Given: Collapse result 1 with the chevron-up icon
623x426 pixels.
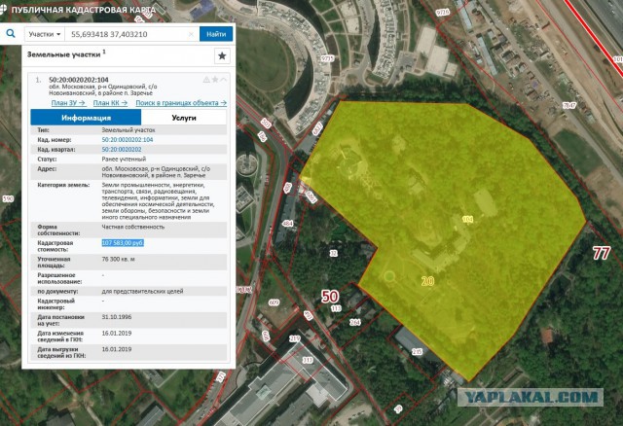Looking at the screenshot, I should pos(224,80).
